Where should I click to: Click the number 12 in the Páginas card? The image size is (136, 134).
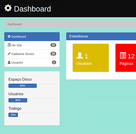point(131,56)
